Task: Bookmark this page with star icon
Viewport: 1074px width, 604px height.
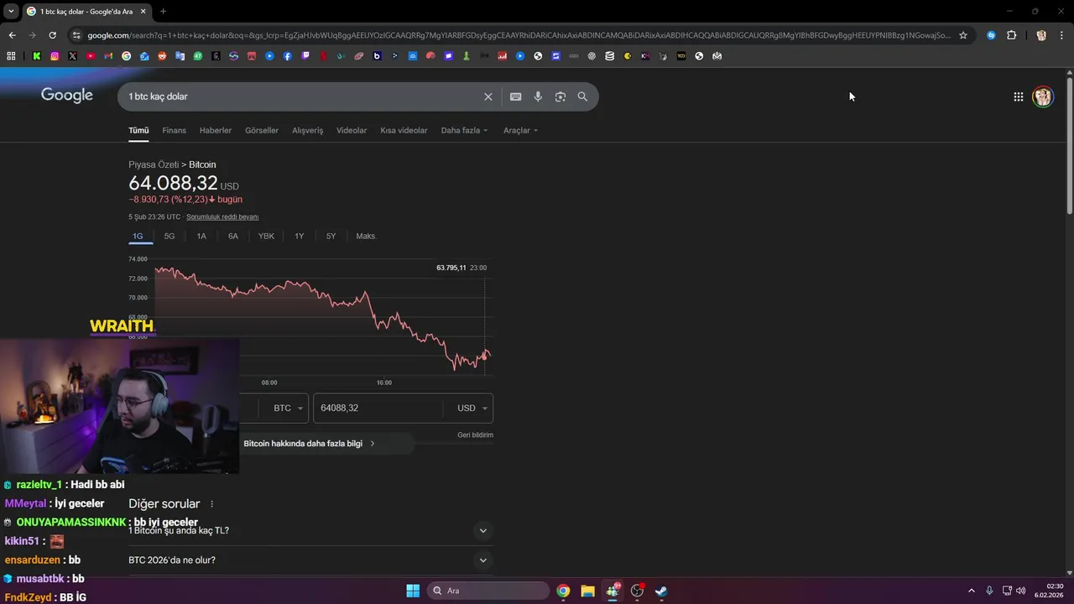Action: 963,35
